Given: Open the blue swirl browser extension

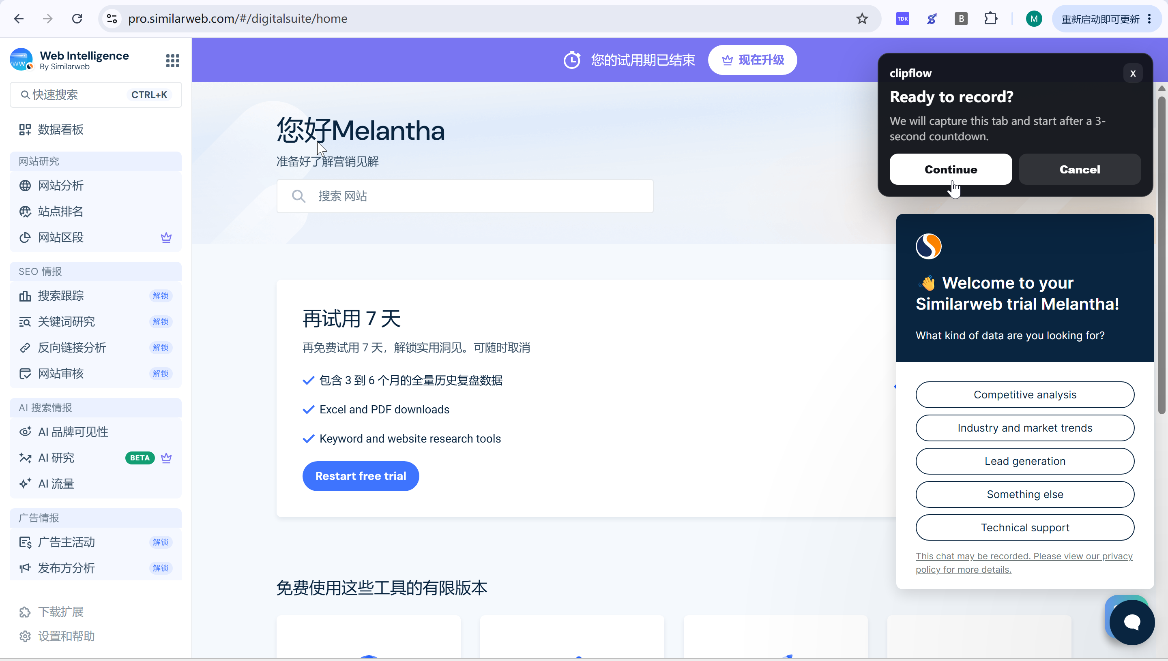Looking at the screenshot, I should 932,19.
